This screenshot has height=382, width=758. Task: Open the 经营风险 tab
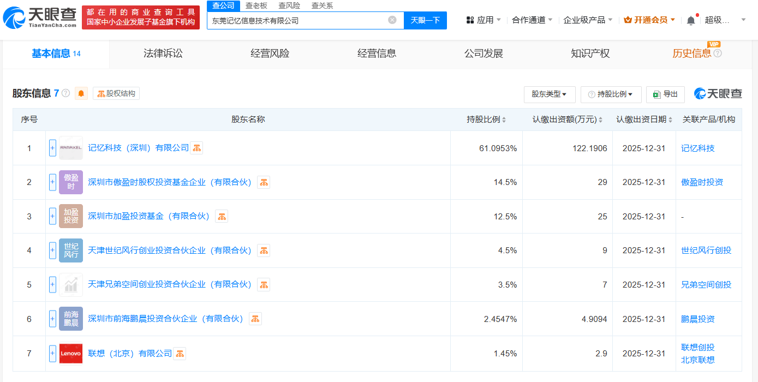click(x=270, y=53)
